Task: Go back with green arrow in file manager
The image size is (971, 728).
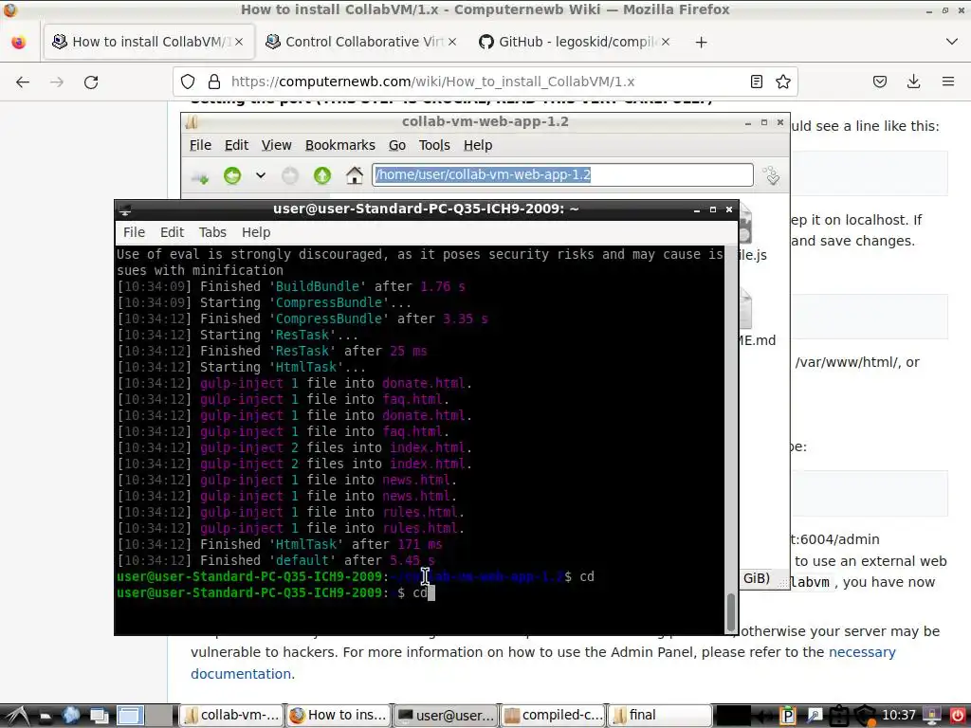Action: [x=232, y=175]
